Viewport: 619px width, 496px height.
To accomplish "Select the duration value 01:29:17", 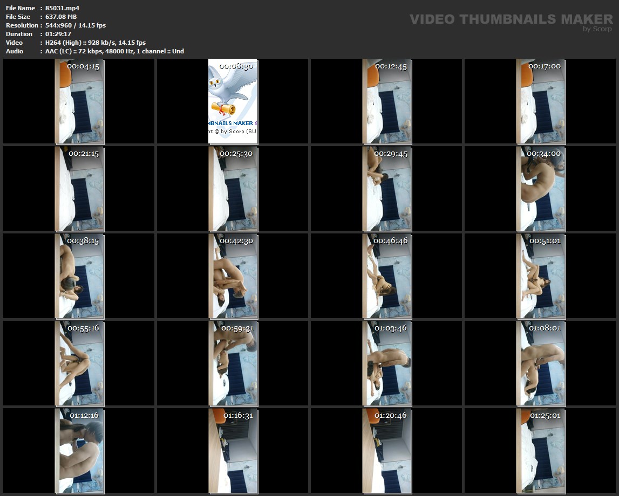I will [58, 34].
